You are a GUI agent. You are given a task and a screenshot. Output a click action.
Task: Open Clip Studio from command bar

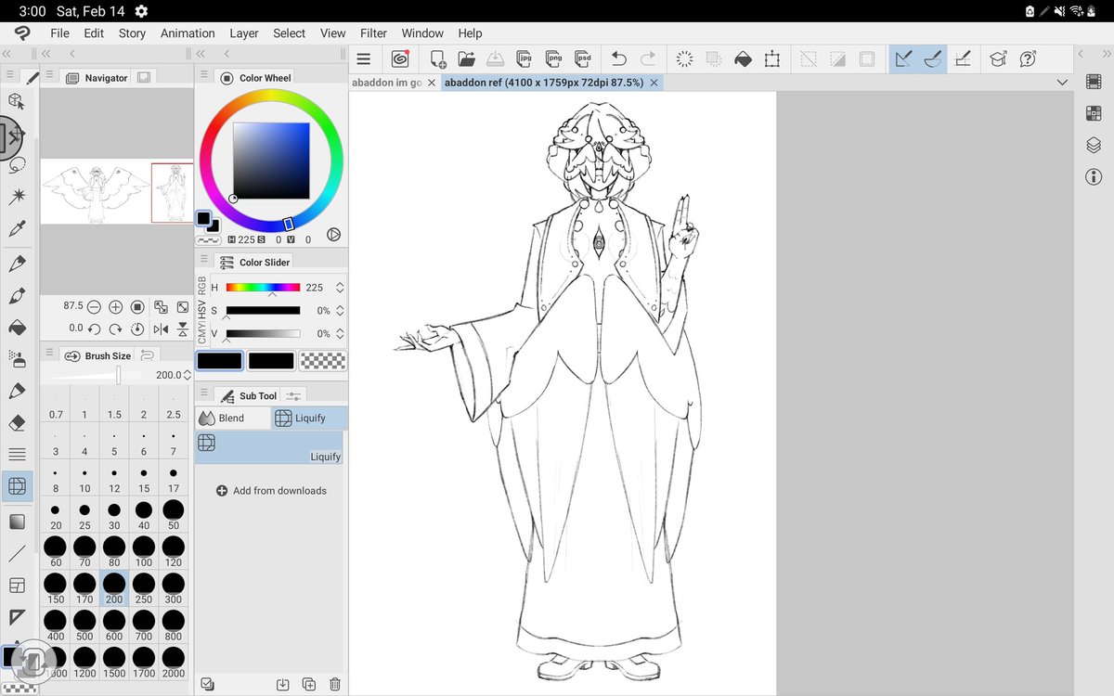(400, 58)
